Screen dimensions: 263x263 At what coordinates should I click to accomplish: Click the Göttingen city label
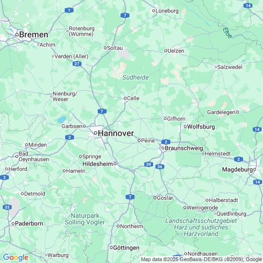pyautogui.click(x=126, y=248)
